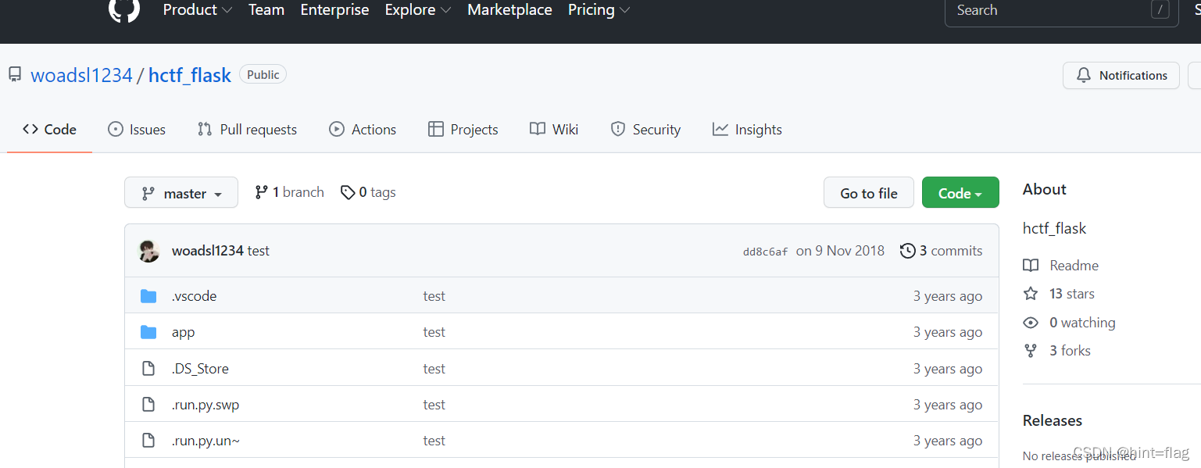Click the woadsl1234 avatar in commit row
This screenshot has height=468, width=1201.
point(148,251)
